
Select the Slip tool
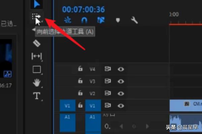click(x=37, y=56)
